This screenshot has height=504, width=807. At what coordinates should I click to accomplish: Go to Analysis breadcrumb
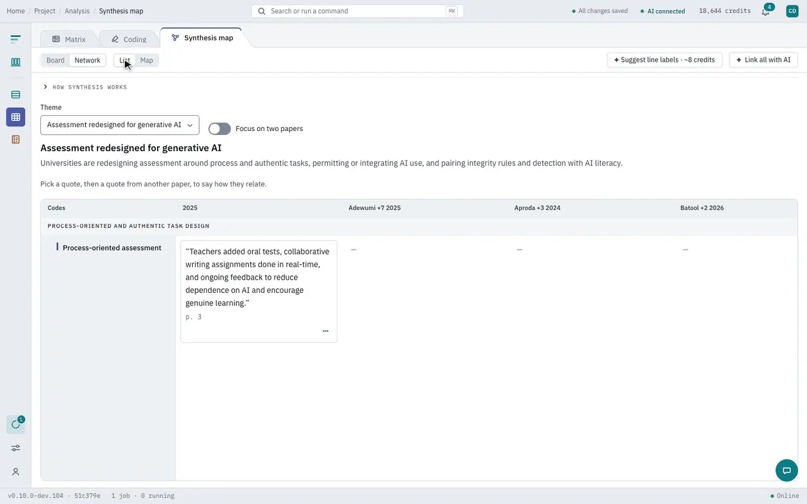(77, 11)
